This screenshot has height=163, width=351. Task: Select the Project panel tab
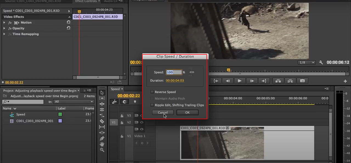click(40, 91)
